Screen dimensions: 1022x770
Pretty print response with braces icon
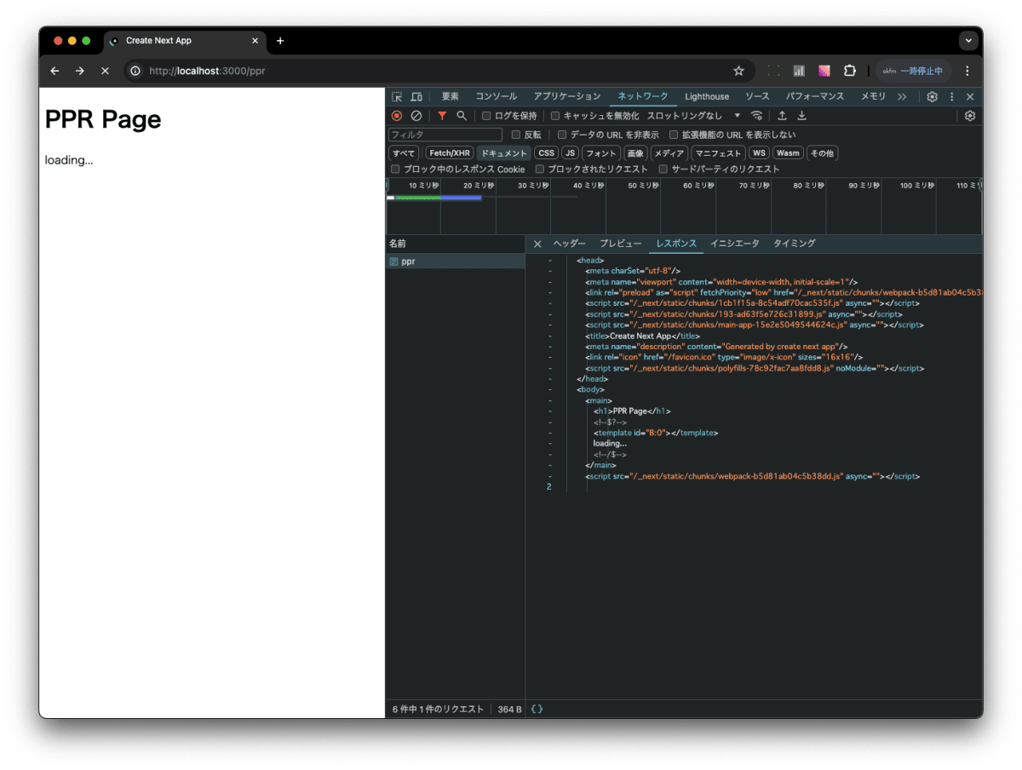537,709
